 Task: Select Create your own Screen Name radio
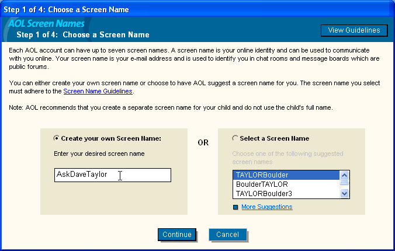point(56,138)
